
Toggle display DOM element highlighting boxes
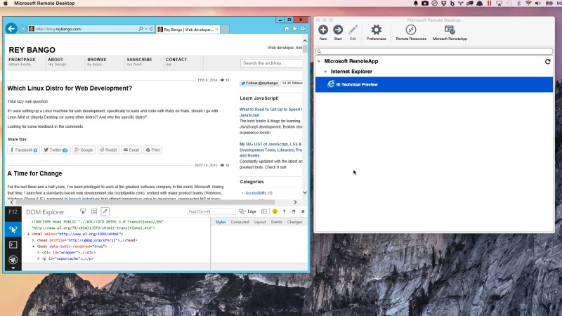[94, 211]
